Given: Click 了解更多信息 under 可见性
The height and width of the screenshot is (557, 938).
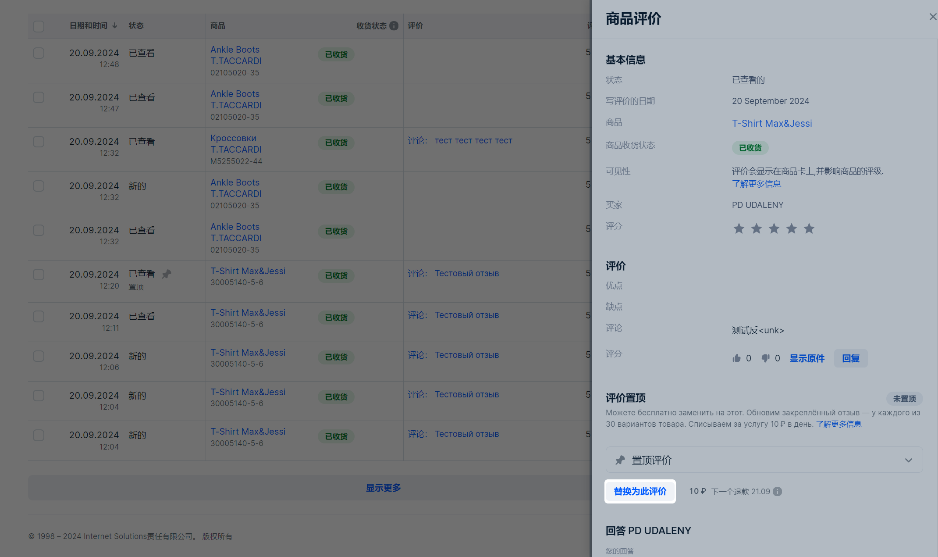Looking at the screenshot, I should [x=757, y=184].
